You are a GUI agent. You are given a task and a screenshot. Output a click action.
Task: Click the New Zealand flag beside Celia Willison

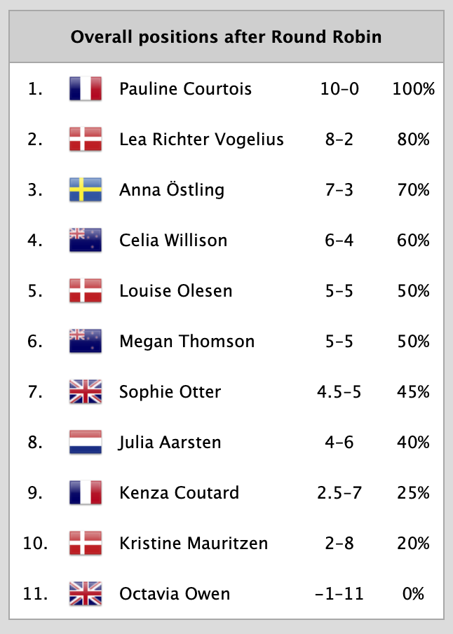pyautogui.click(x=86, y=241)
